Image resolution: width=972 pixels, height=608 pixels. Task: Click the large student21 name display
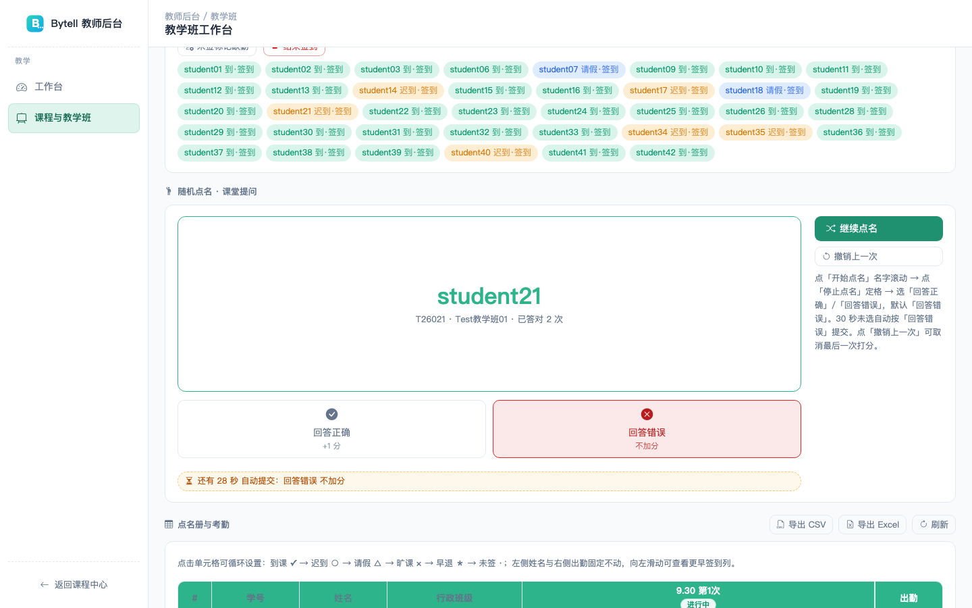[489, 296]
